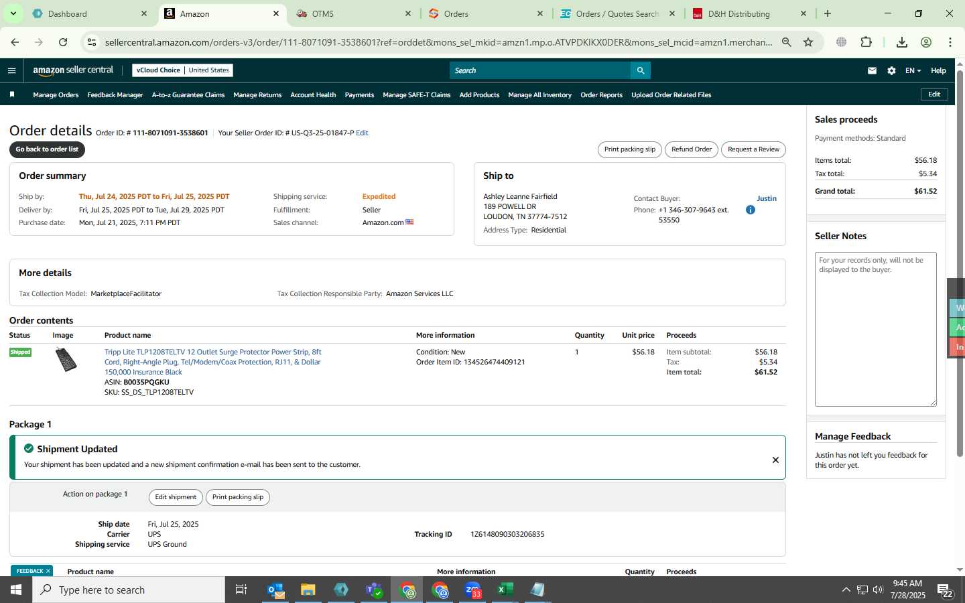Open the tab search dropdown arrow
965x603 pixels.
coord(13,13)
